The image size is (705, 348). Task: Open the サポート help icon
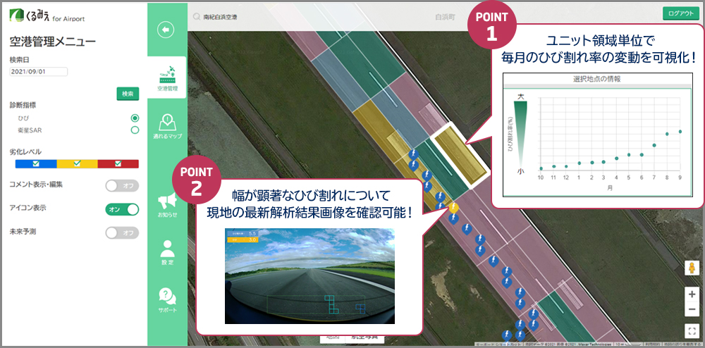pyautogui.click(x=167, y=299)
